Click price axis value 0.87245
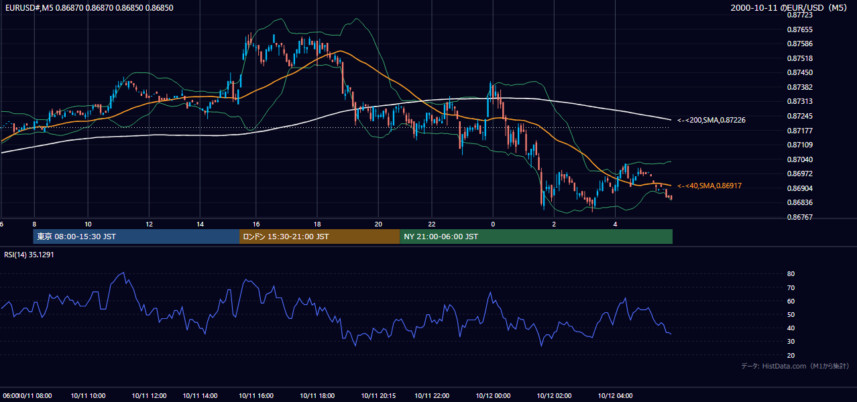The width and height of the screenshot is (857, 402). pyautogui.click(x=799, y=116)
